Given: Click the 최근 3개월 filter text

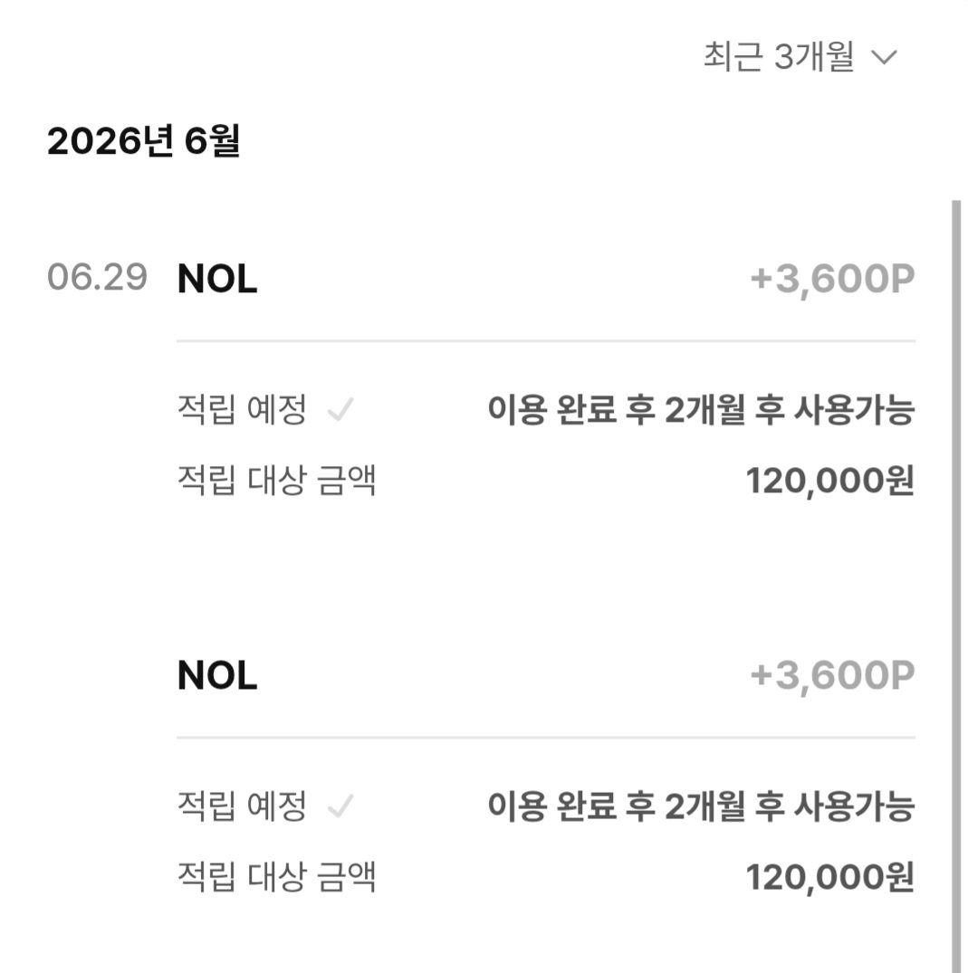Looking at the screenshot, I should pyautogui.click(x=779, y=56).
